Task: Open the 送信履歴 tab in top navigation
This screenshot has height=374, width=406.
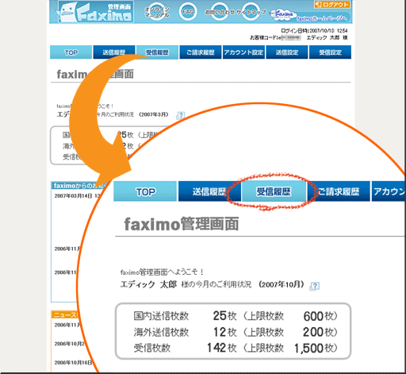Action: [x=114, y=52]
